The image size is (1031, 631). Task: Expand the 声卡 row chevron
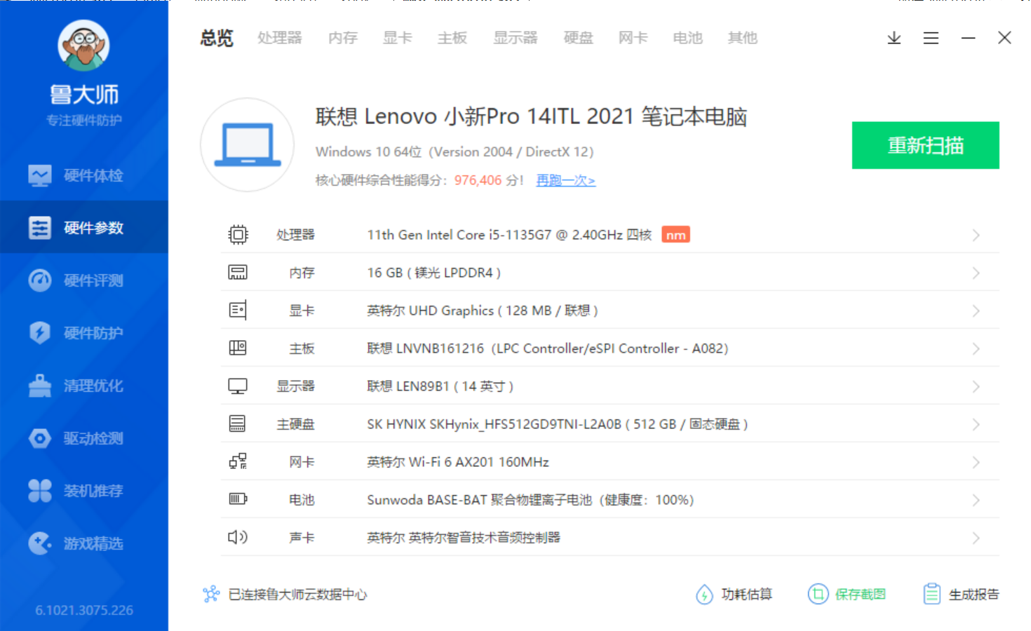[x=976, y=538]
